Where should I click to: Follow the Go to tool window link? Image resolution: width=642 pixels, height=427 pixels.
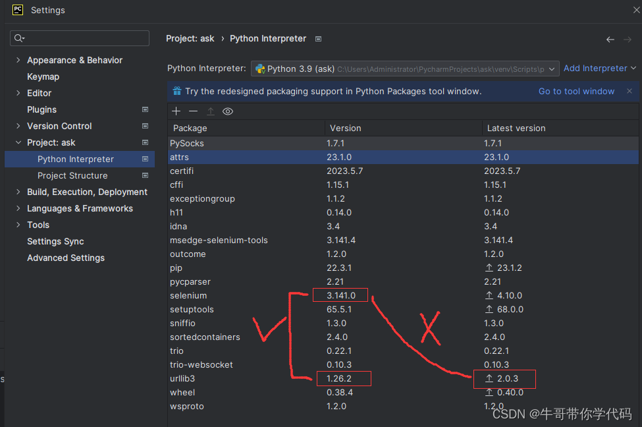576,91
